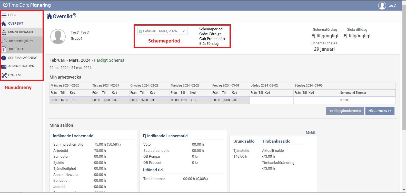The height and width of the screenshot is (193, 406).
Task: Open the Februari - Mars, 2024 period dropdown
Action: coord(162,31)
